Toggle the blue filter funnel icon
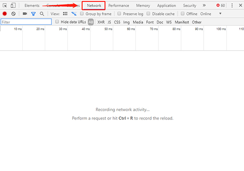 [x=33, y=14]
